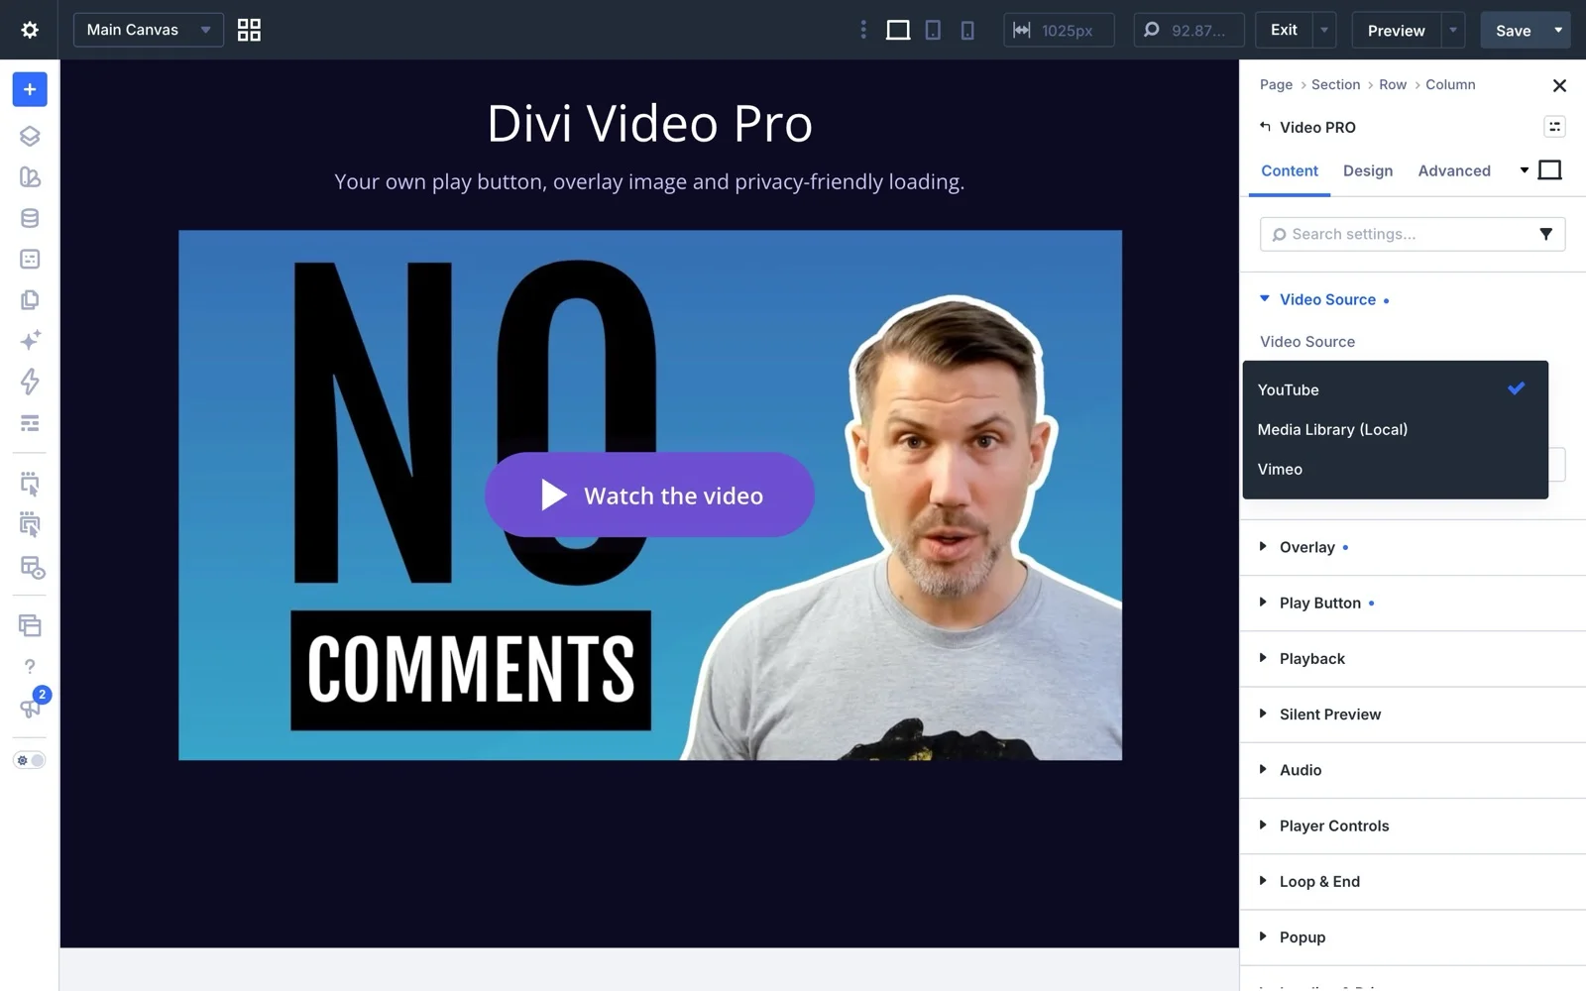Switch to the Advanced tab
1586x991 pixels.
tap(1454, 170)
